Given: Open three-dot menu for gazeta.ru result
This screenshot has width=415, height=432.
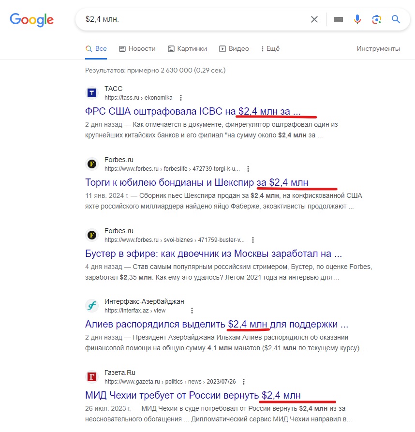Looking at the screenshot, I should [x=244, y=382].
